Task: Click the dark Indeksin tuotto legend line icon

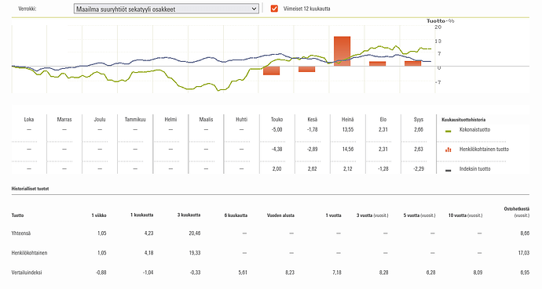Action: pos(449,171)
